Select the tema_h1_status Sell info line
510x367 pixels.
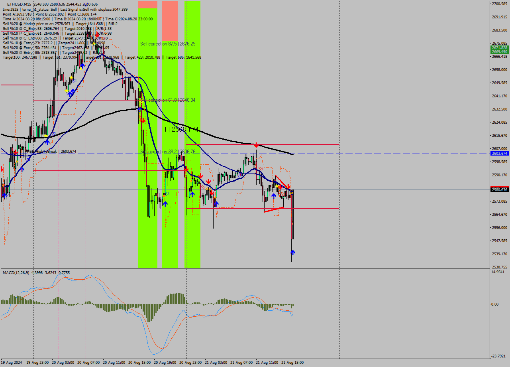65,9
